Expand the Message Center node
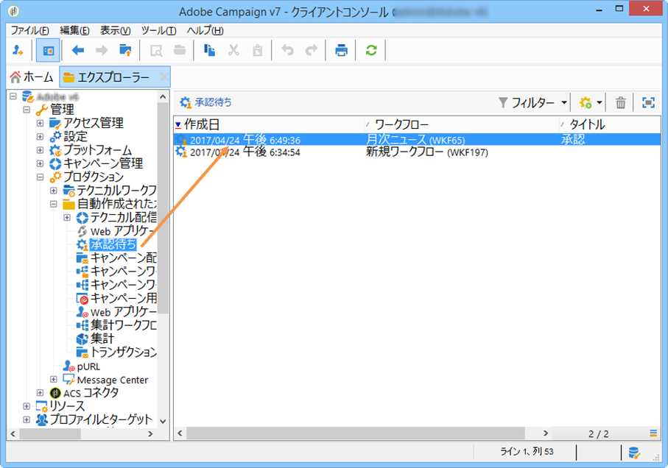668x468 pixels. [54, 379]
